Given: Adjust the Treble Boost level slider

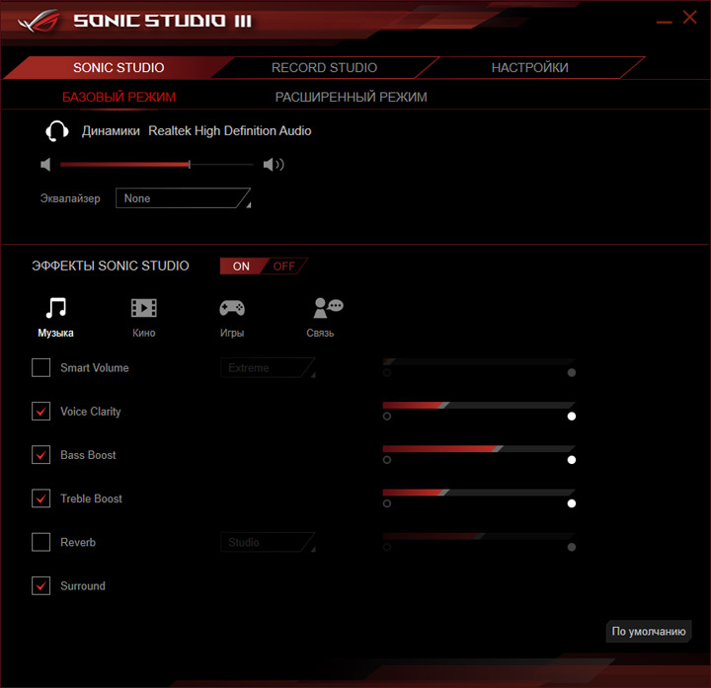Looking at the screenshot, I should pyautogui.click(x=479, y=492).
